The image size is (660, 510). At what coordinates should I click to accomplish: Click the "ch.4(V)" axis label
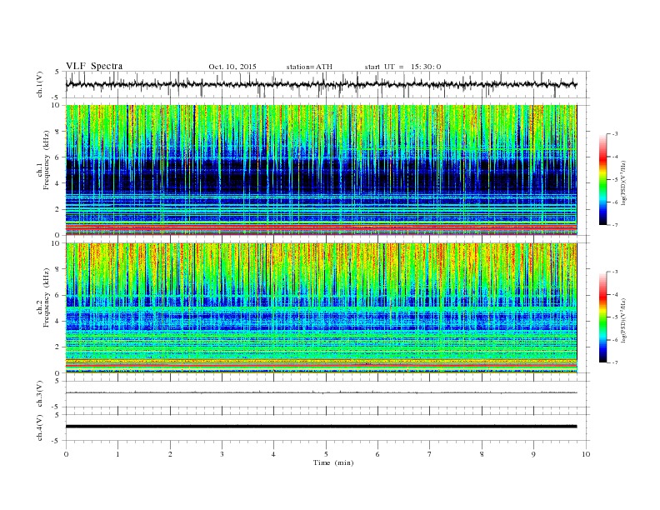click(x=40, y=427)
